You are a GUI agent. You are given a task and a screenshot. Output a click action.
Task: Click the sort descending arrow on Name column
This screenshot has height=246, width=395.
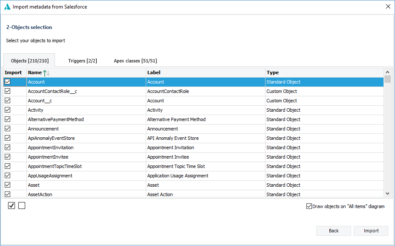click(x=48, y=74)
